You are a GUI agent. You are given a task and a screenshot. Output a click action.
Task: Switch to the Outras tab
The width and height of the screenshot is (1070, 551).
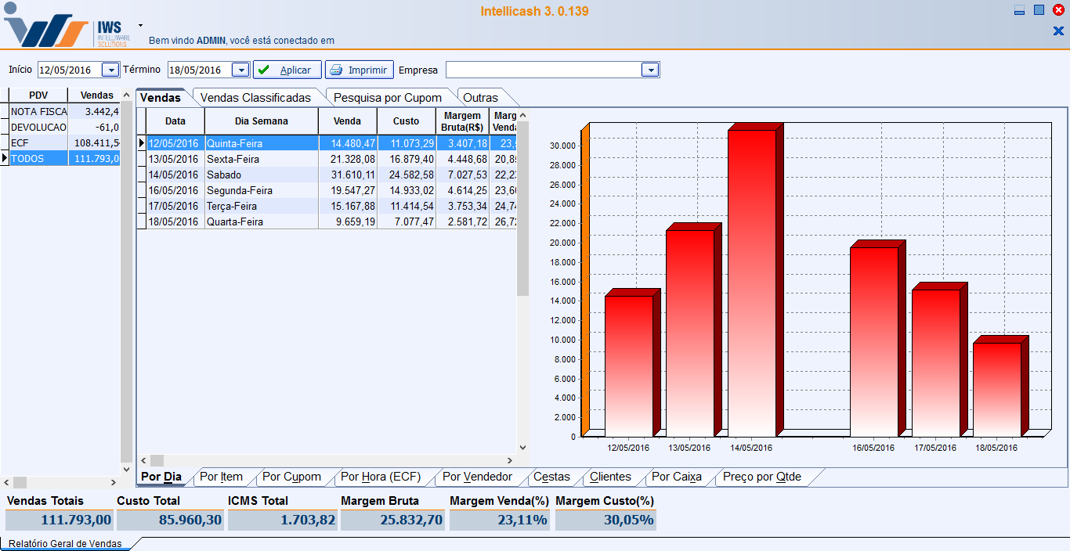481,98
